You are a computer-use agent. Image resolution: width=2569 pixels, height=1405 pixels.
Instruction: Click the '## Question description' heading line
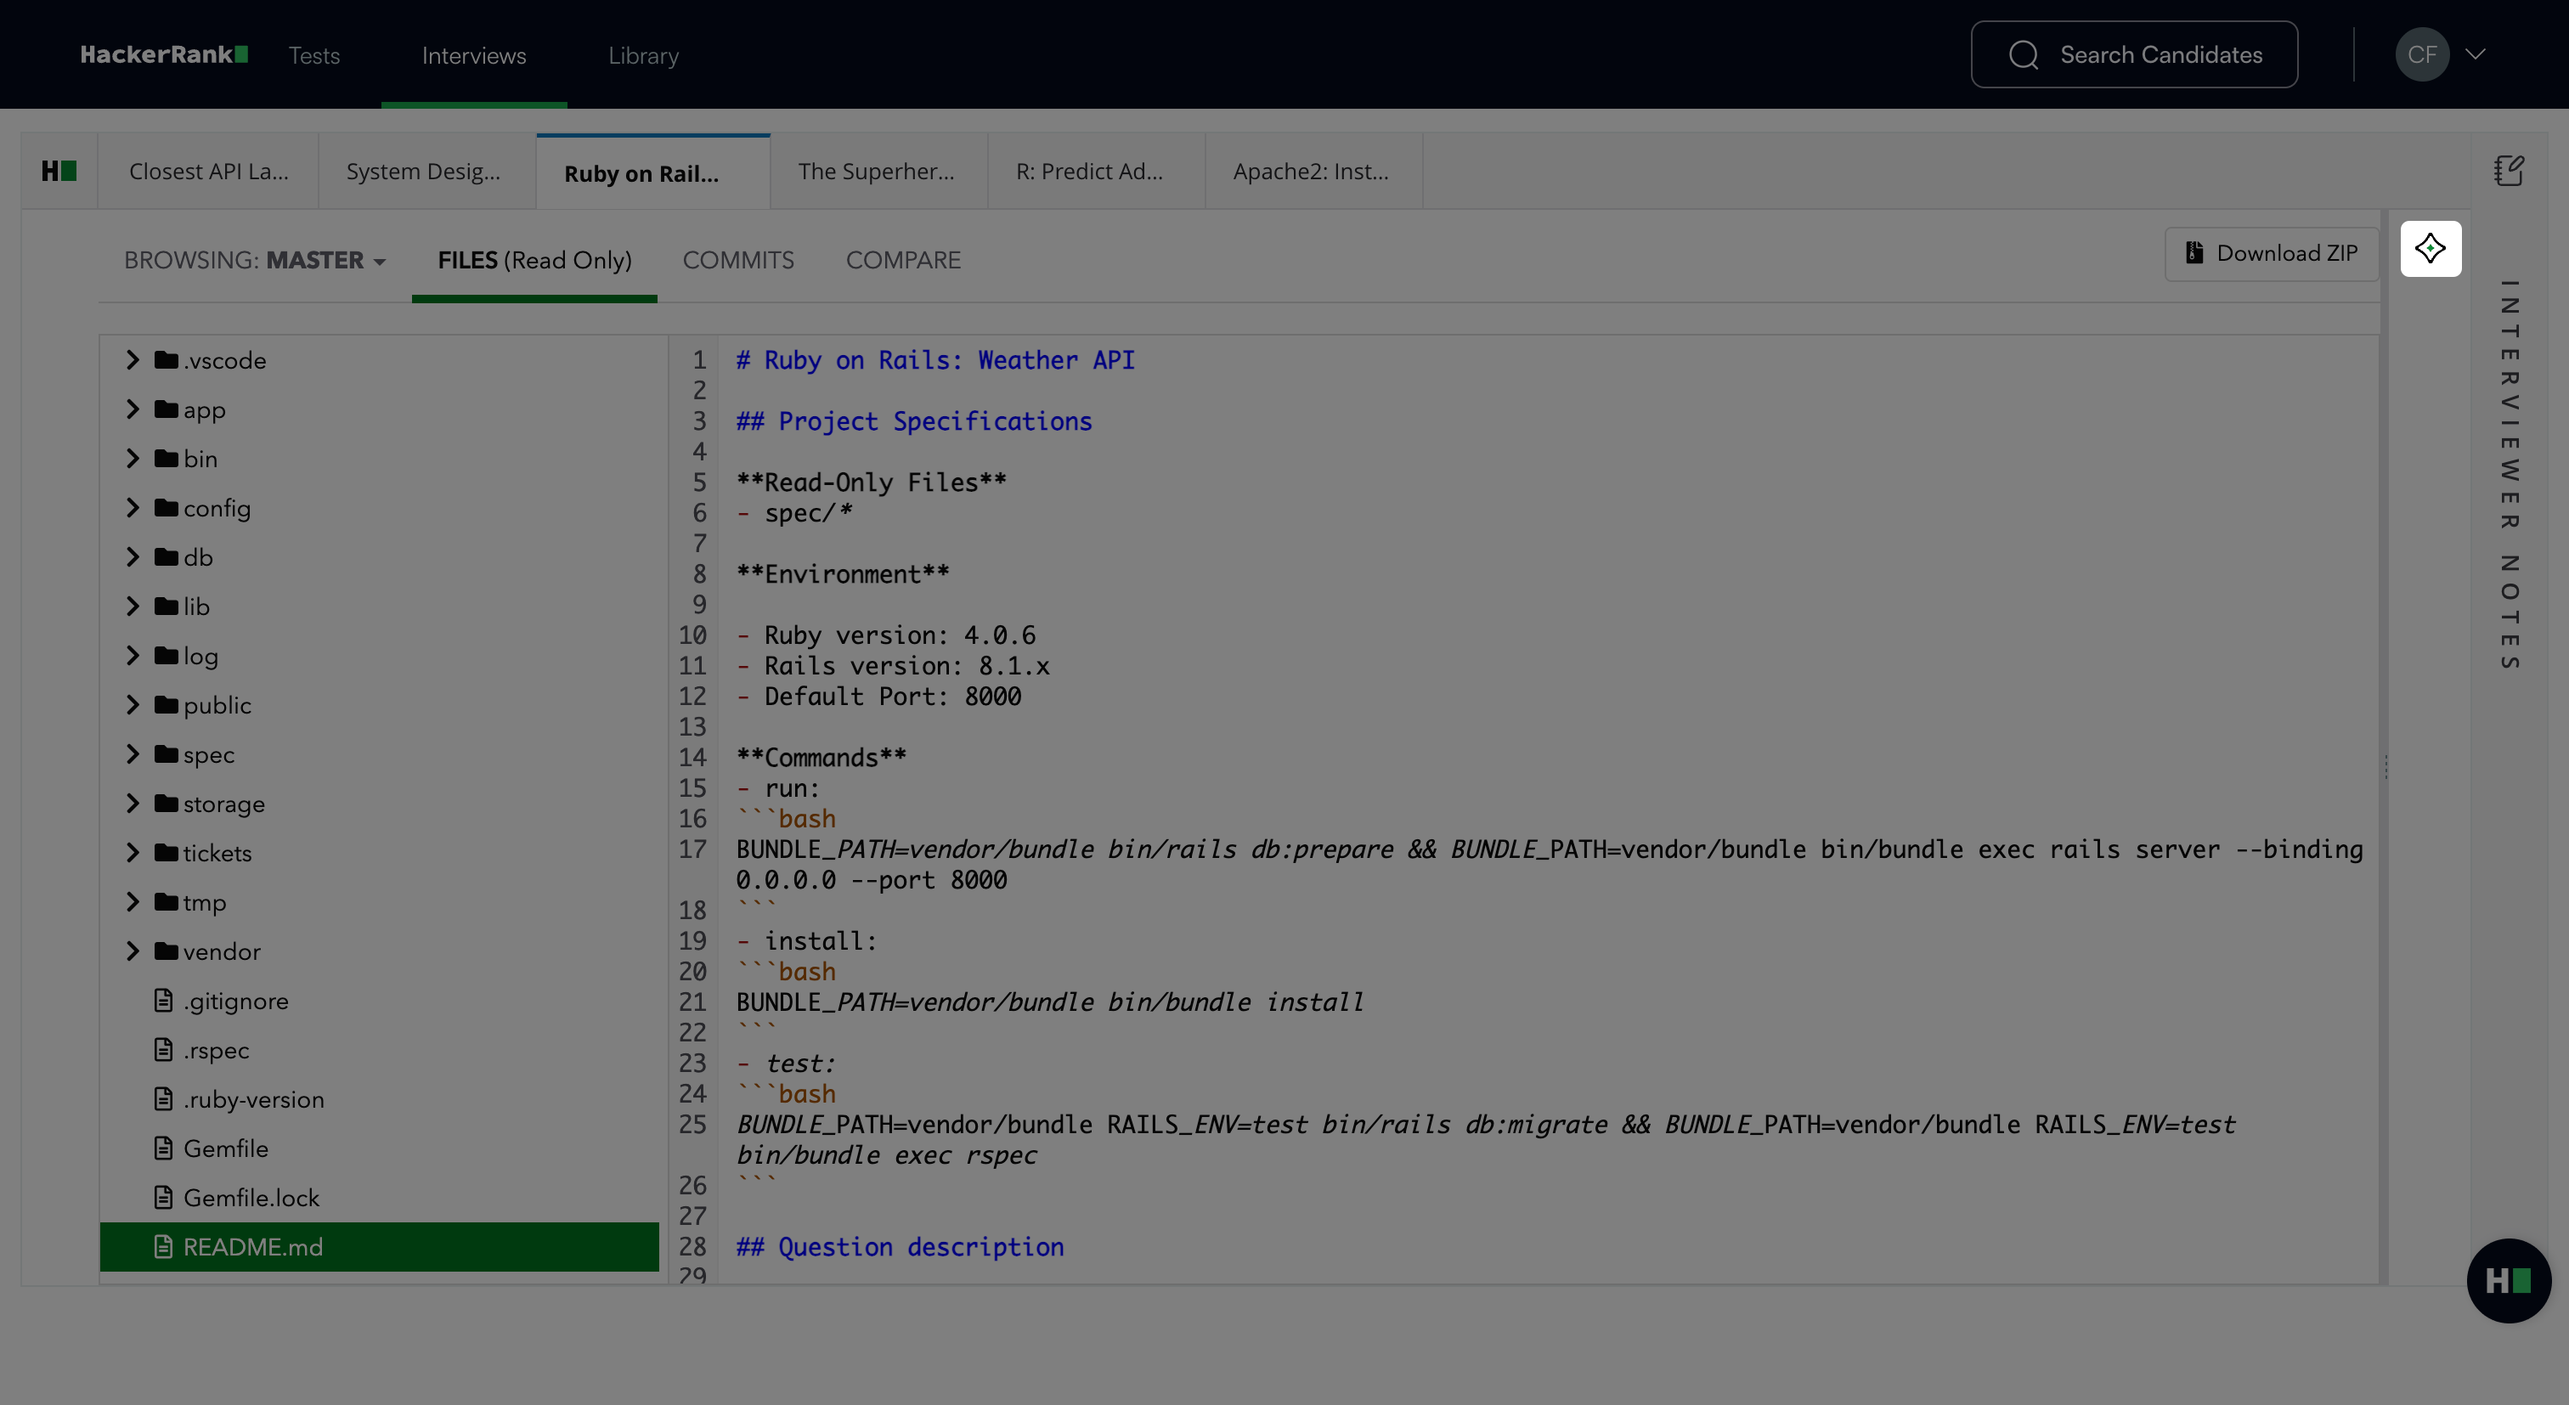click(900, 1246)
